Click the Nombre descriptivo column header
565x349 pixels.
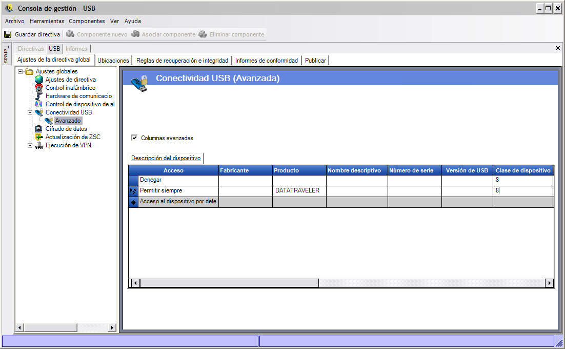coord(357,170)
